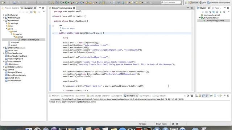
Task: Maximize the Console panel
Action: pos(228,96)
